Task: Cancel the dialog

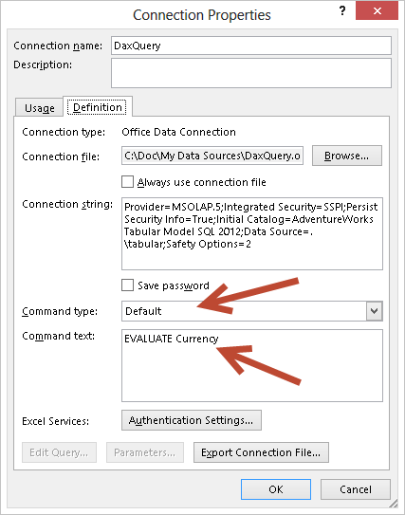Action: [356, 489]
